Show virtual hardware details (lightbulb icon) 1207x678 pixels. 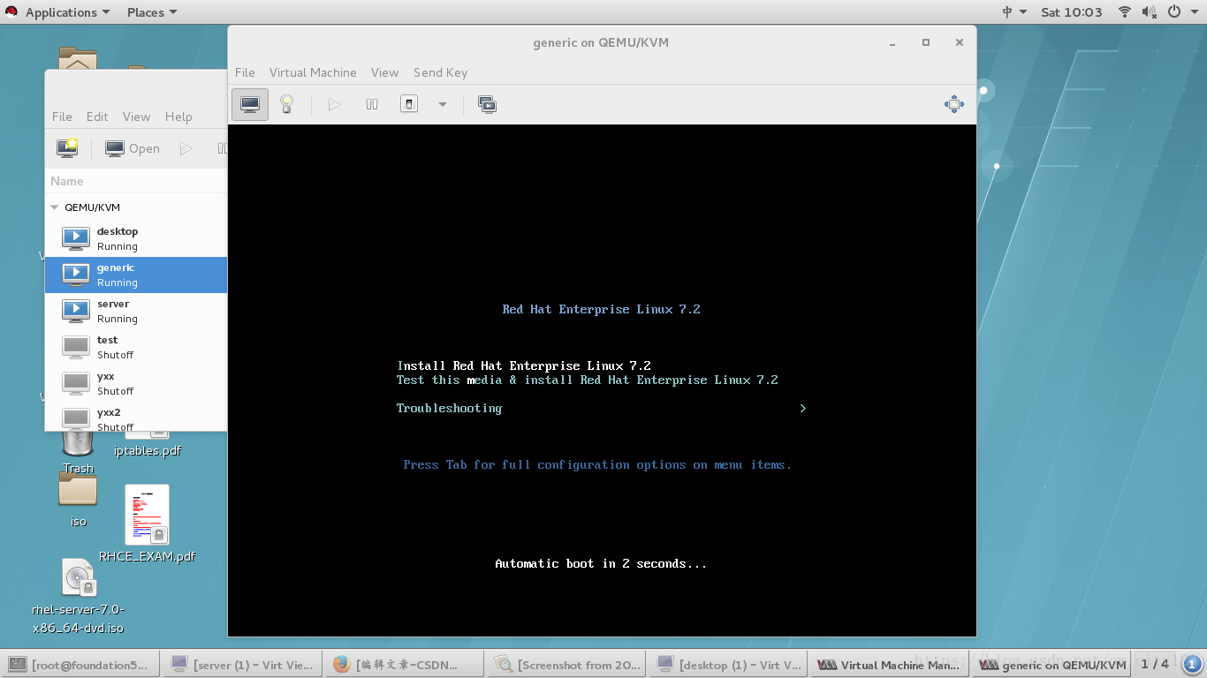[x=286, y=104]
